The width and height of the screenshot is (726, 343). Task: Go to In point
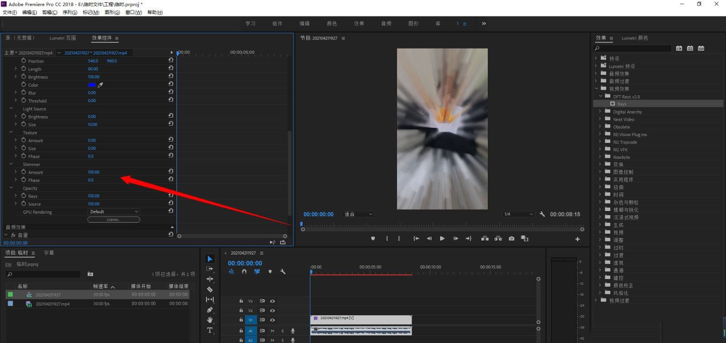(x=416, y=239)
